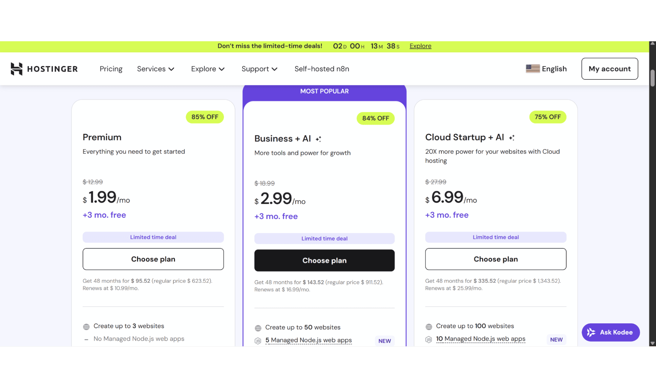Screen dimensions: 656x369
Task: Click the page scrollbar thumb
Action: point(652,78)
